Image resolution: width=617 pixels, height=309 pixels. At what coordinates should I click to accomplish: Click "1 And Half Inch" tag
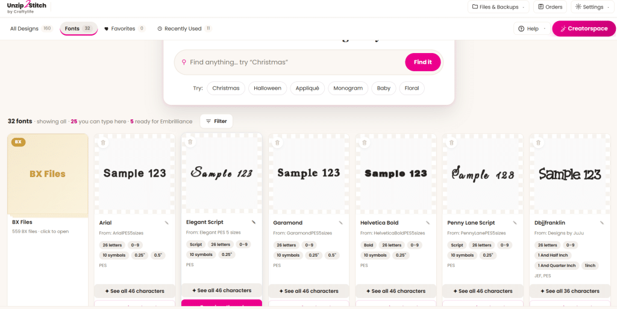[553, 255]
